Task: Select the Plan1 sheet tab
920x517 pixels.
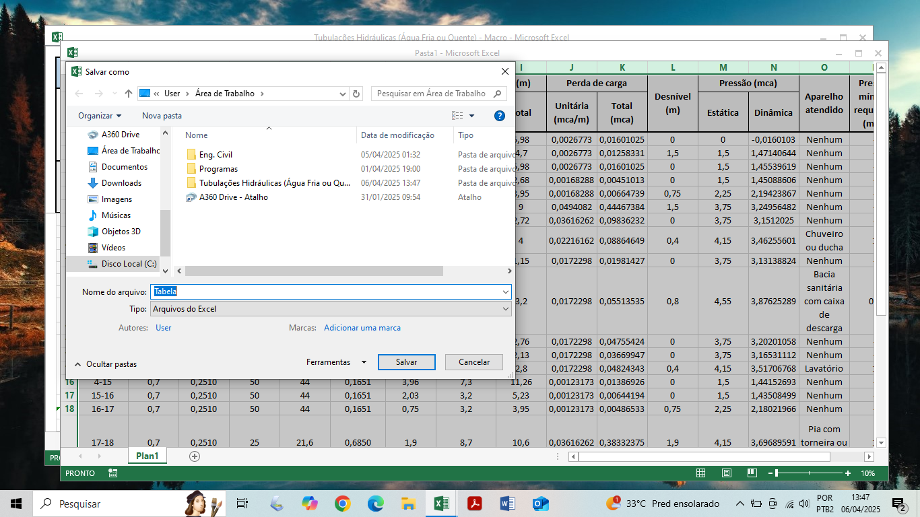Action: (147, 456)
